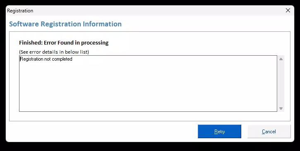The height and width of the screenshot is (151, 300).
Task: Click the word 'processing' in the bold status
Action: [95, 43]
